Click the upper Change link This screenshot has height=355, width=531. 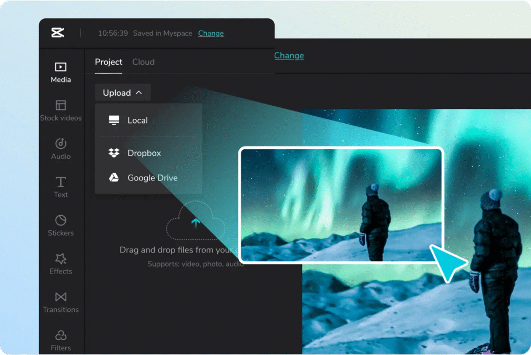pyautogui.click(x=289, y=55)
